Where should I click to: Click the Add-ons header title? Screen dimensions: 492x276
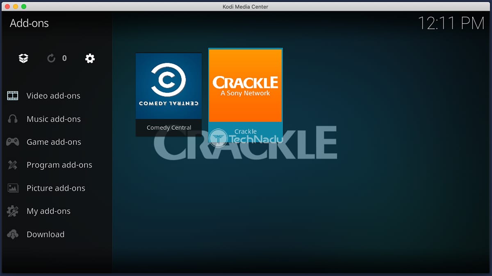click(29, 23)
